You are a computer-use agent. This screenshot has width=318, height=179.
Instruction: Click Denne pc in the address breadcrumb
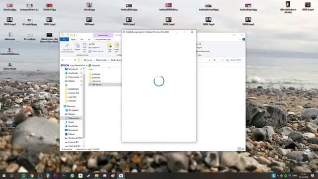(88, 60)
